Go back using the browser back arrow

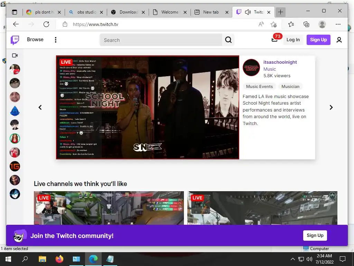(16, 24)
